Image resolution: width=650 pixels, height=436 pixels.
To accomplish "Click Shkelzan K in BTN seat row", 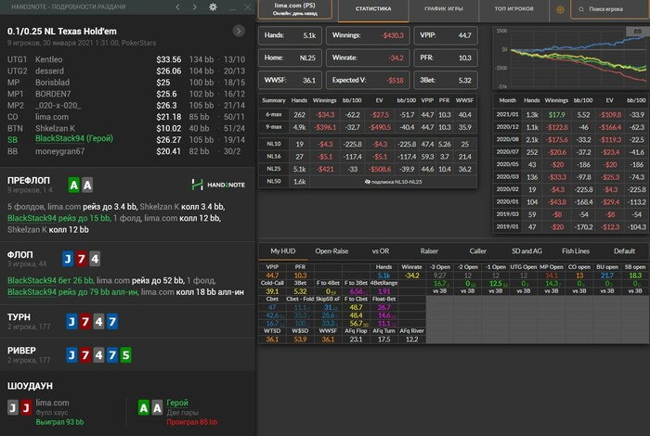I will (55, 128).
